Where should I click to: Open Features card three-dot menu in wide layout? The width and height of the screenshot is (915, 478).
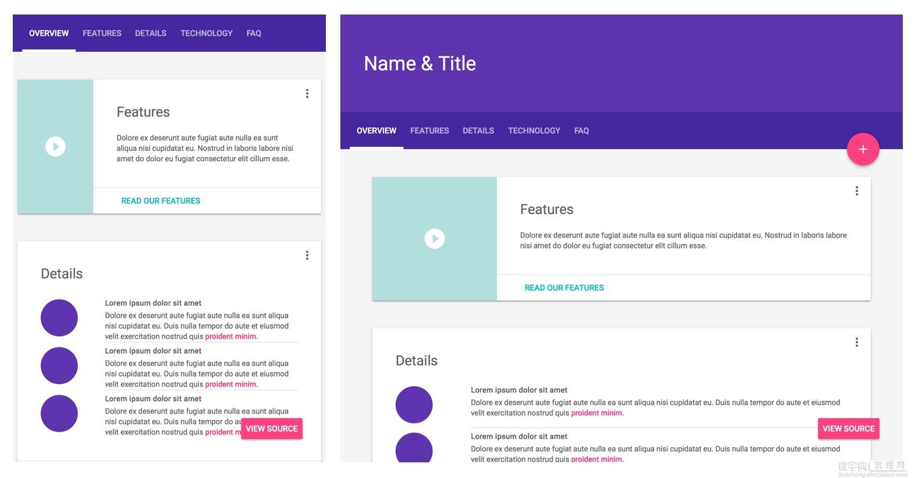click(856, 191)
